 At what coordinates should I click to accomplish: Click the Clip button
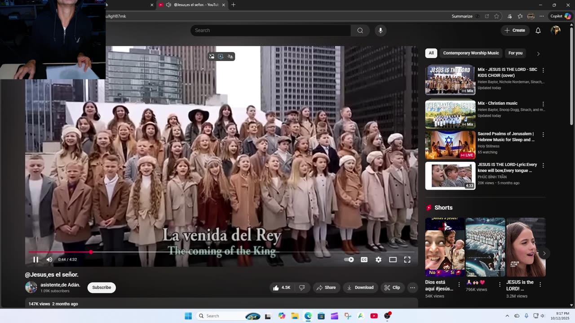392,288
